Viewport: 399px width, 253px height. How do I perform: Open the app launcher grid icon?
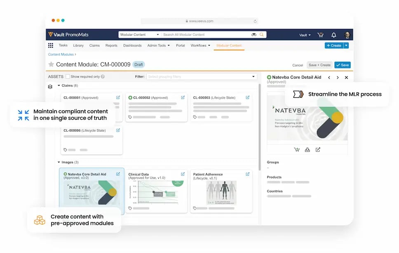click(x=51, y=45)
